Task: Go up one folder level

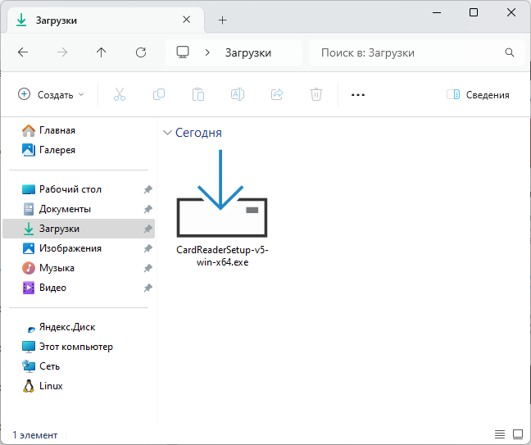Action: (x=102, y=52)
